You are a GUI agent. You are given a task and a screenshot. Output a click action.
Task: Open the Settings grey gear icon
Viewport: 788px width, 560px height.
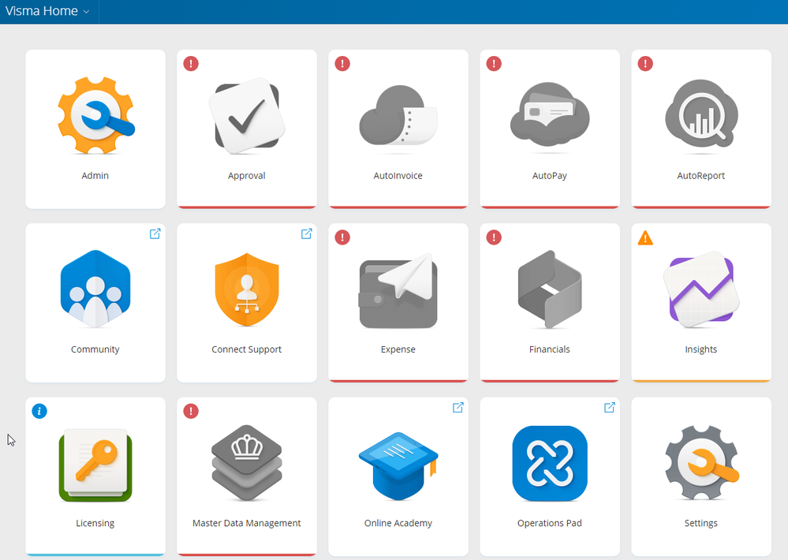pos(701,463)
